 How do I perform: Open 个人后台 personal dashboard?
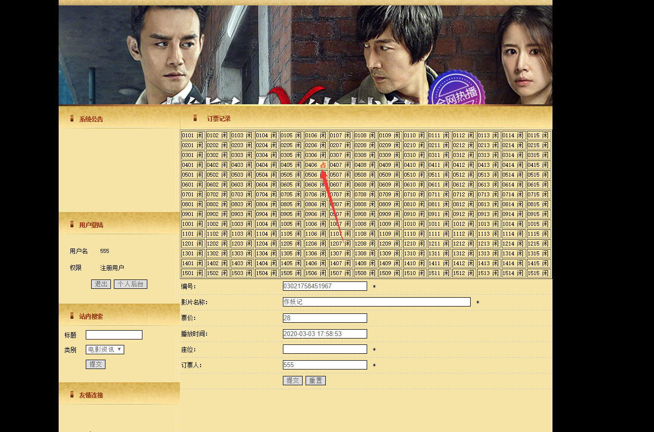click(x=131, y=284)
